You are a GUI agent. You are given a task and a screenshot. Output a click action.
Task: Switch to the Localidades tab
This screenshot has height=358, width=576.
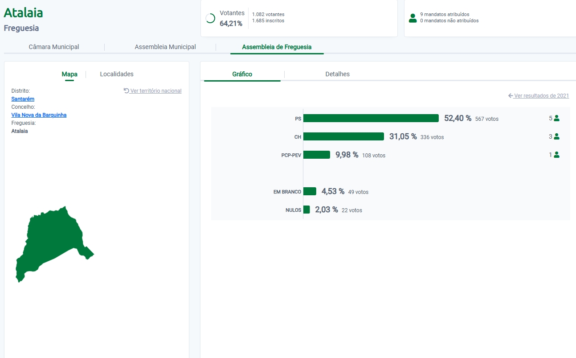point(117,74)
